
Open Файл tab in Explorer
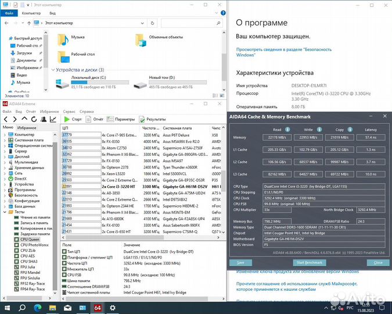(9, 13)
